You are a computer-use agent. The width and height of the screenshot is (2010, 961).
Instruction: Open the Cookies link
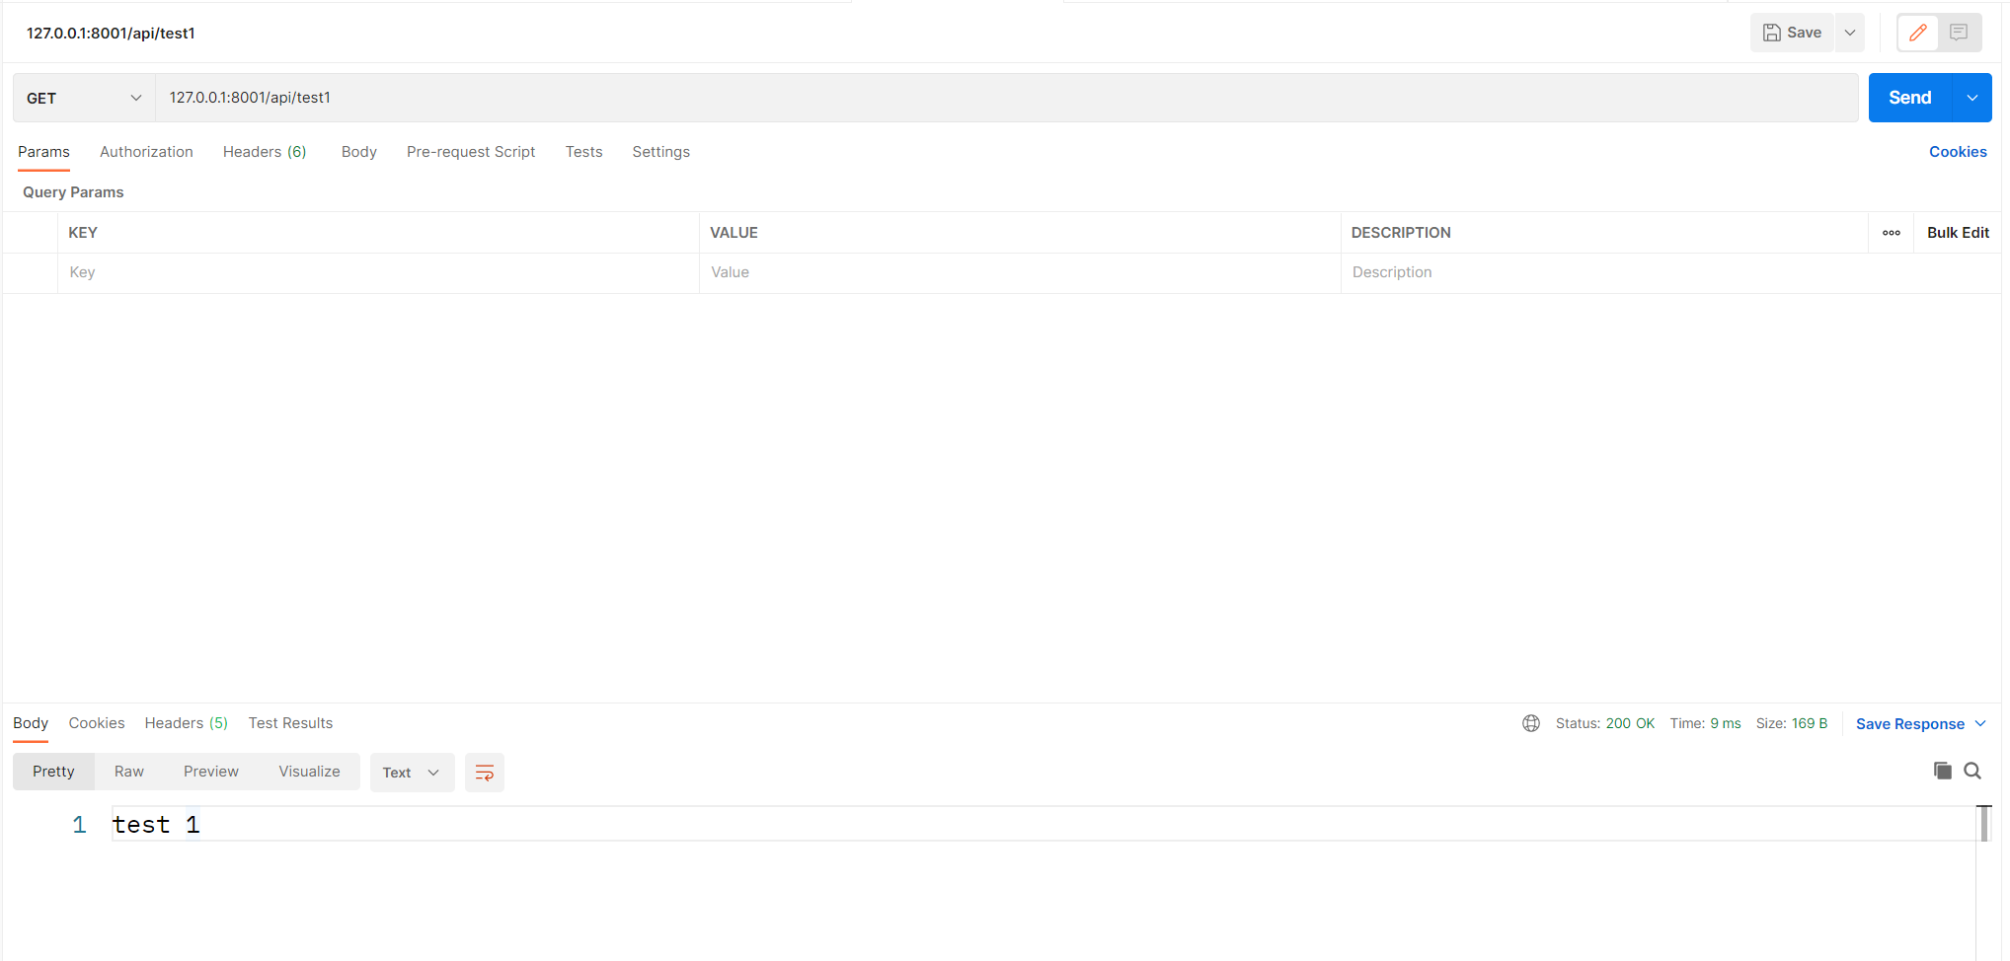1958,152
